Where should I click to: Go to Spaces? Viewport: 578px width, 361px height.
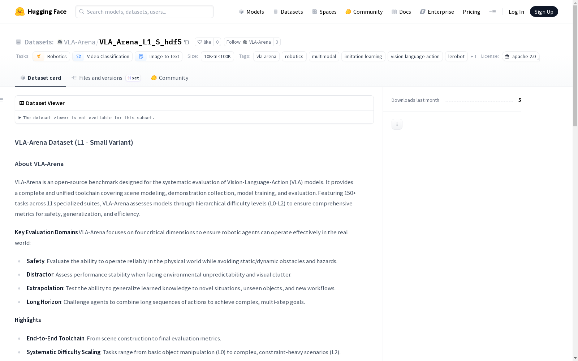(x=324, y=12)
